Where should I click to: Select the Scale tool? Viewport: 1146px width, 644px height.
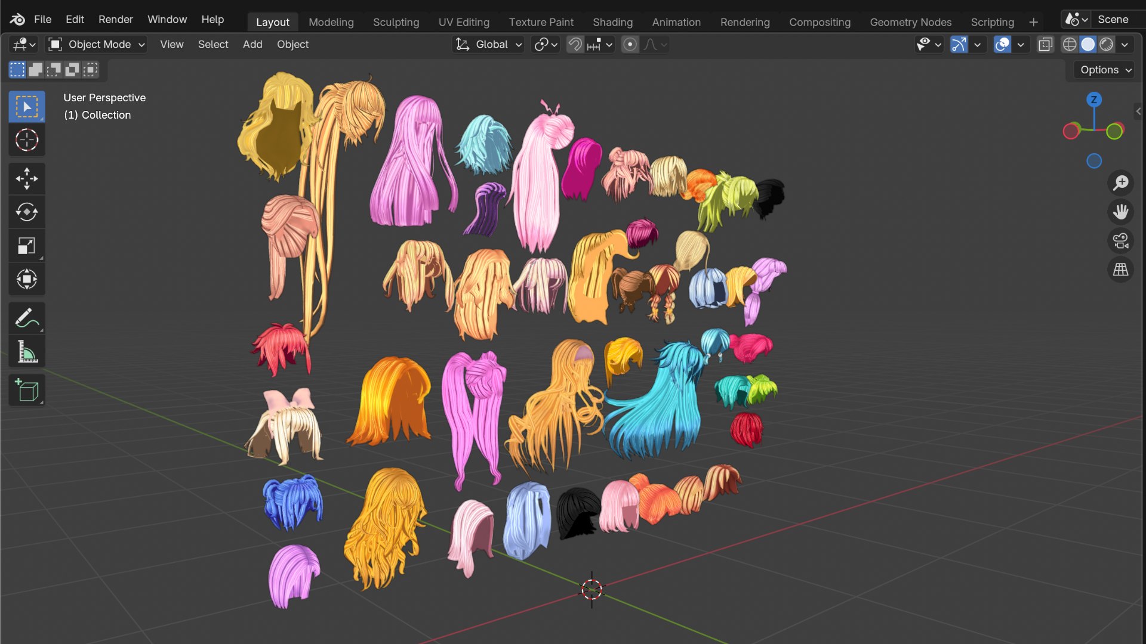(27, 246)
